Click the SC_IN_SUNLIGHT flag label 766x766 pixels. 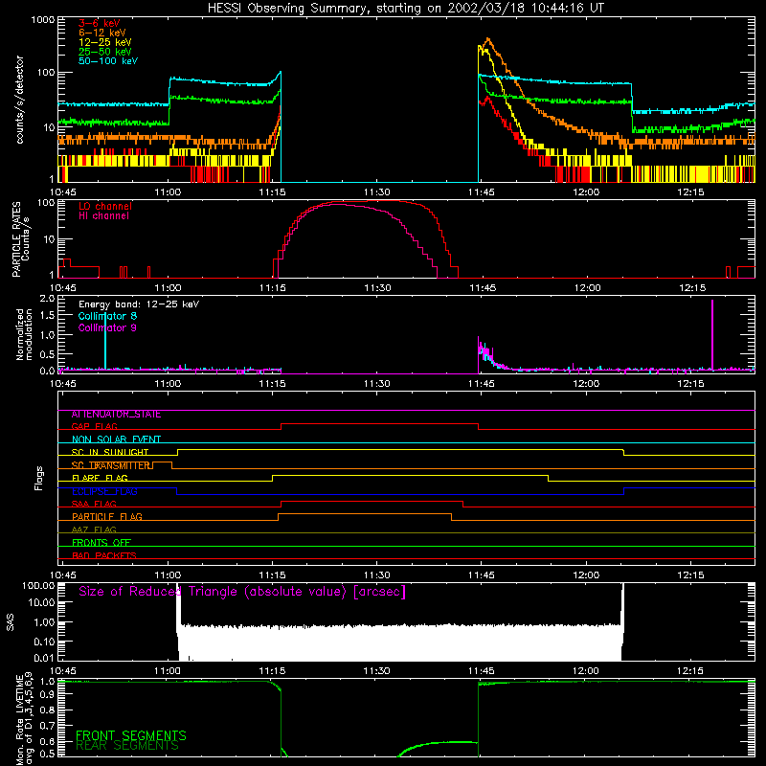point(110,452)
